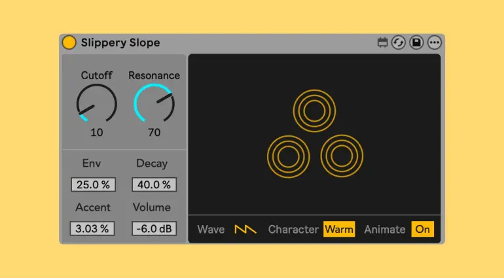Click the Accent 3.03 % value box
Image resolution: width=504 pixels, height=278 pixels.
click(93, 228)
